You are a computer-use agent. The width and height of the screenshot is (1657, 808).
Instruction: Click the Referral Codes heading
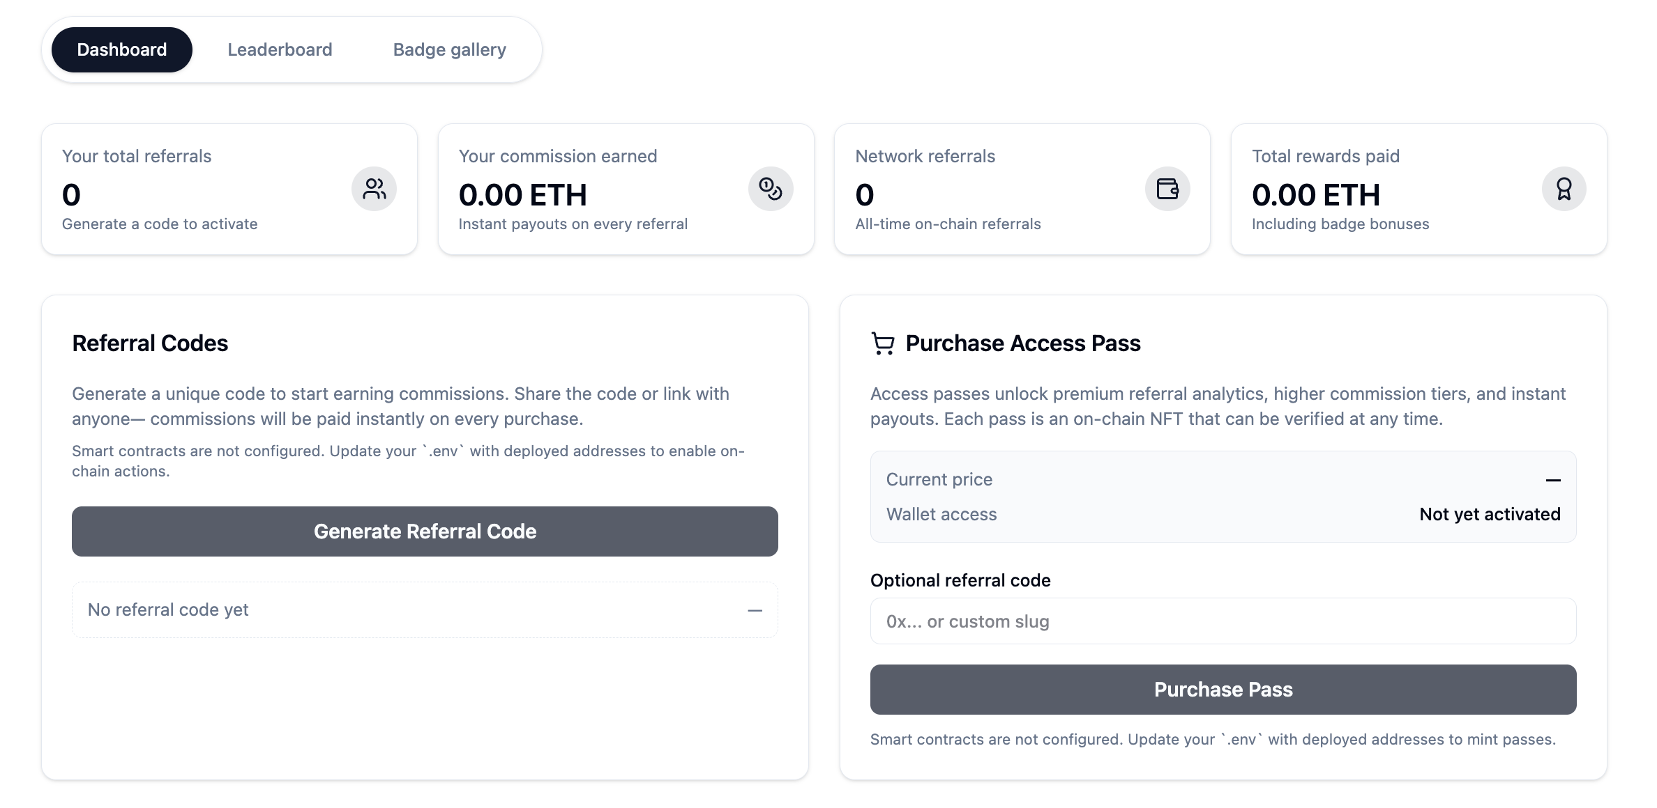(149, 343)
